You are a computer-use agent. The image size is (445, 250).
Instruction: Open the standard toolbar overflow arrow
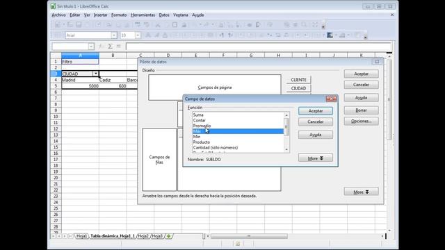point(323,26)
